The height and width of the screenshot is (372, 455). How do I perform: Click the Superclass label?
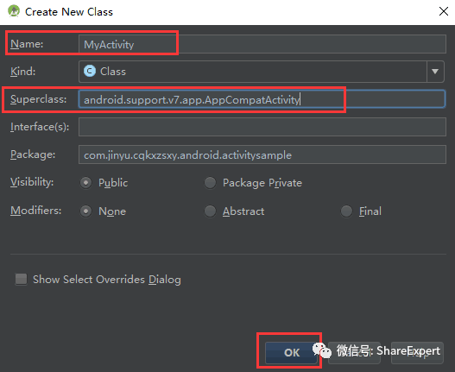click(38, 99)
